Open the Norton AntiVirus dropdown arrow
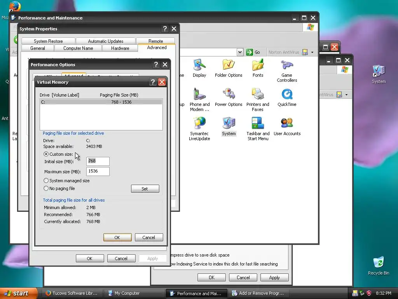Screen dimensions: 398x299 312,53
